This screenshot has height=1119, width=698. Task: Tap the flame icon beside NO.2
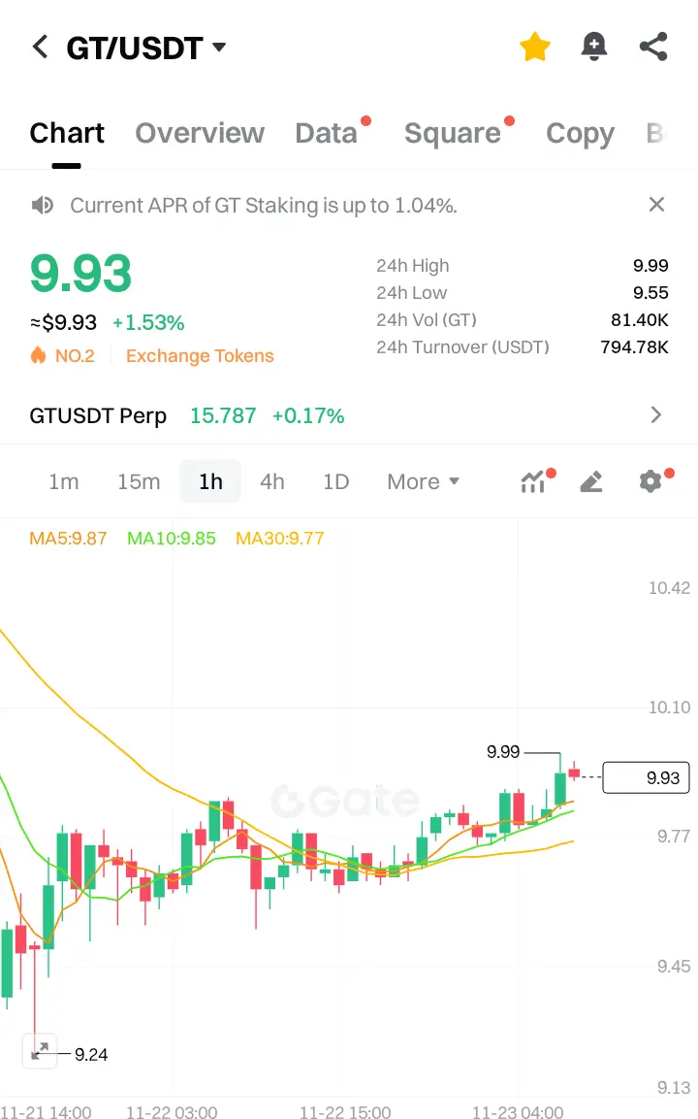tap(38, 354)
